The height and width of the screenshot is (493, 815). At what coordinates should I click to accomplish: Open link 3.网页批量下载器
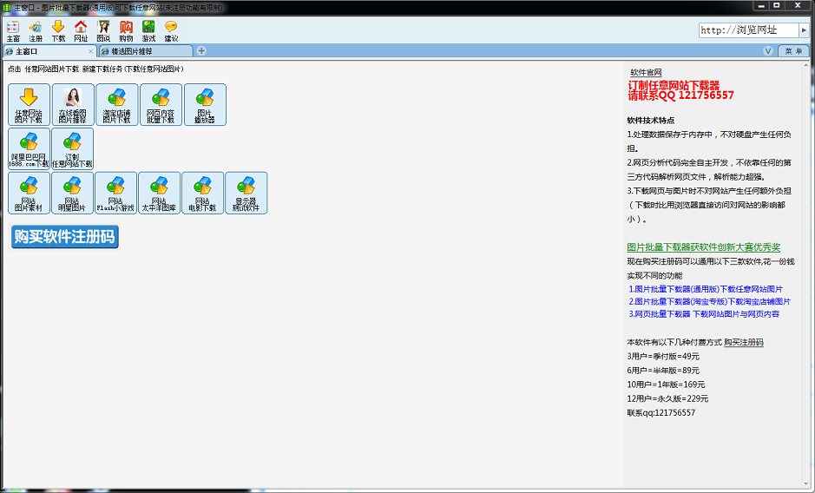(704, 314)
